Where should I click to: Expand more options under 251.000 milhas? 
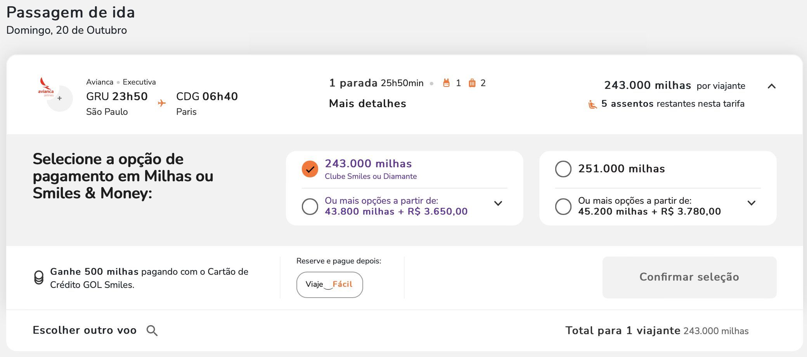tap(752, 203)
